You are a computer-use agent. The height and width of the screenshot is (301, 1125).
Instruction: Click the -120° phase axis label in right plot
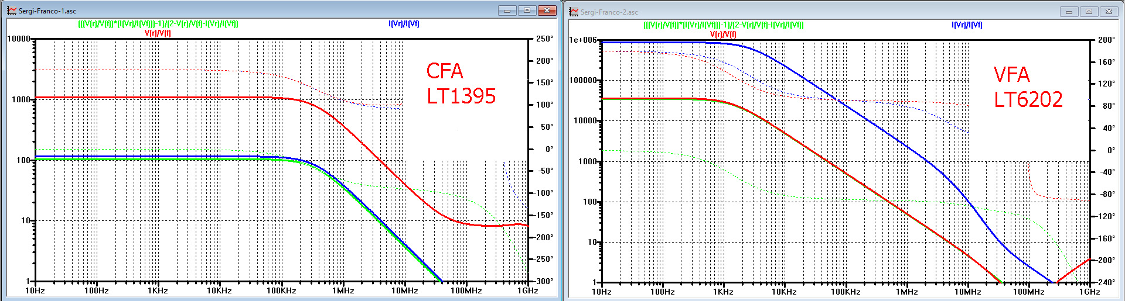pos(1105,216)
